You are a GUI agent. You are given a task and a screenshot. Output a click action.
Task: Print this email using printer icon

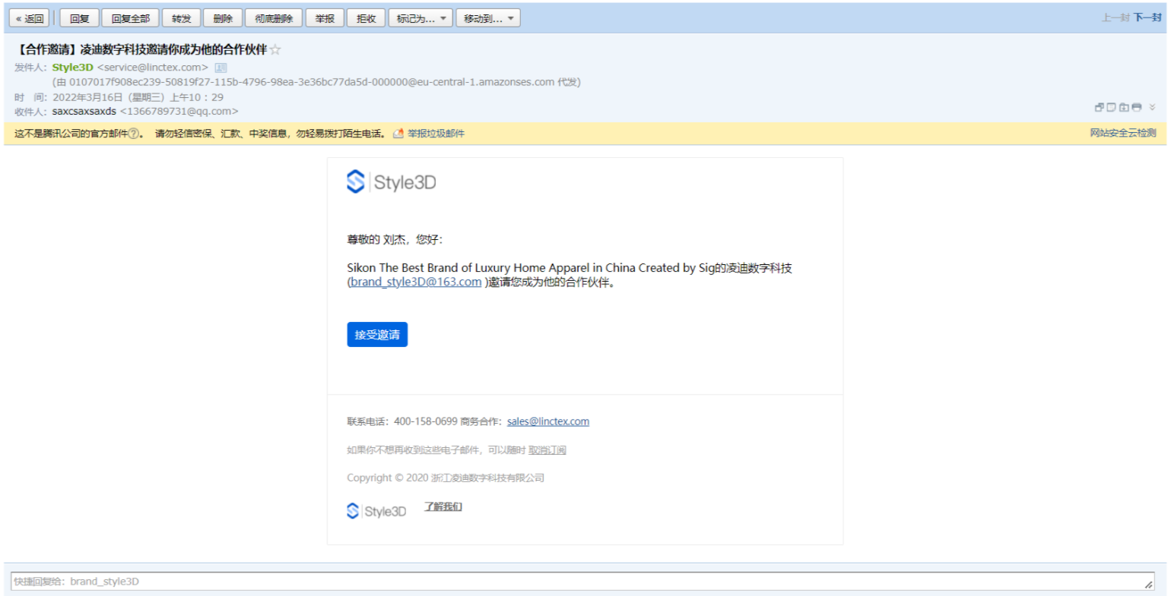tap(1136, 108)
